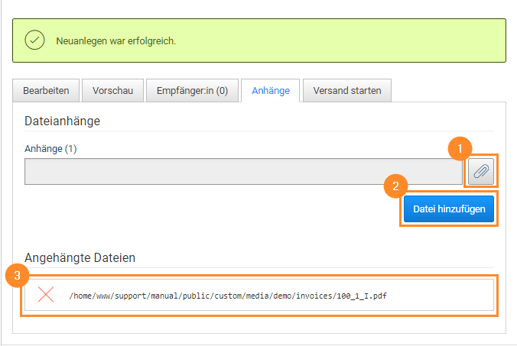Click the grey attachment path input field
Screen dimensions: 517x346
pyautogui.click(x=243, y=172)
